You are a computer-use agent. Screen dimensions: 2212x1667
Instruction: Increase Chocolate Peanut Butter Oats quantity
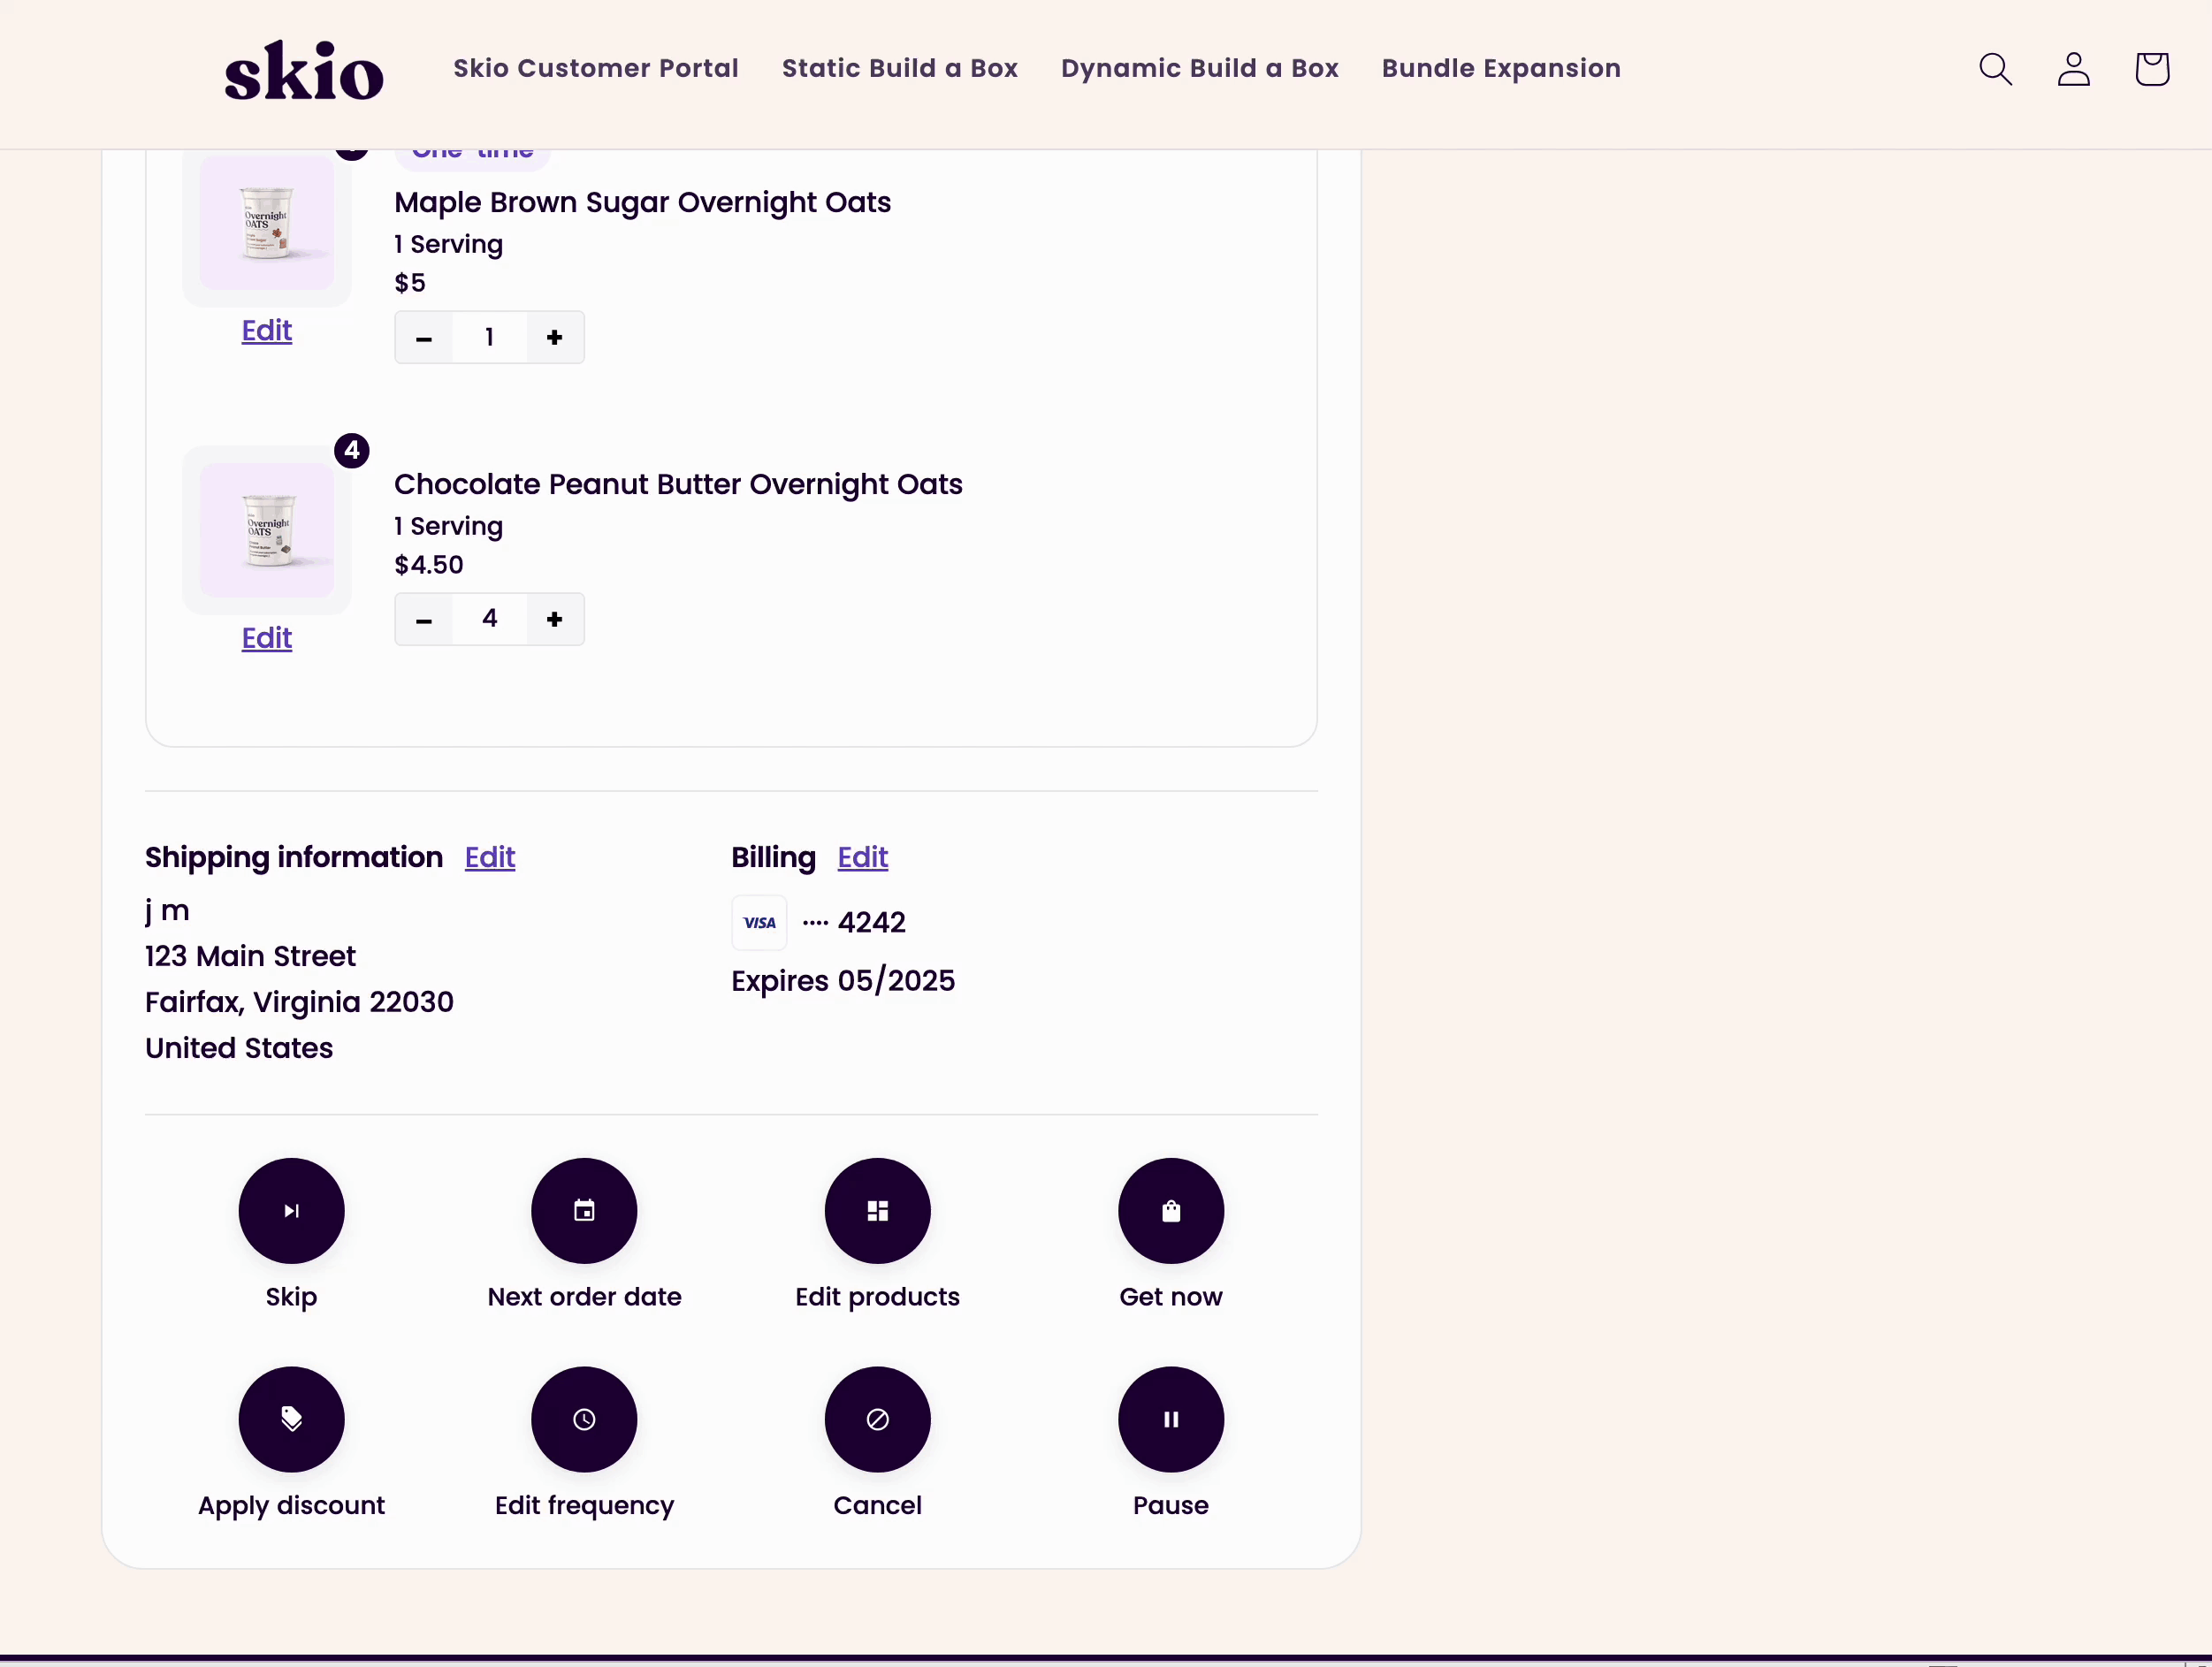[x=555, y=620]
